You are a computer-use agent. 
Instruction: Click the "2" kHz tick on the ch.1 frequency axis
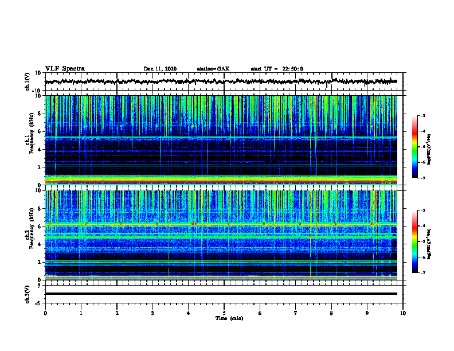(x=40, y=167)
